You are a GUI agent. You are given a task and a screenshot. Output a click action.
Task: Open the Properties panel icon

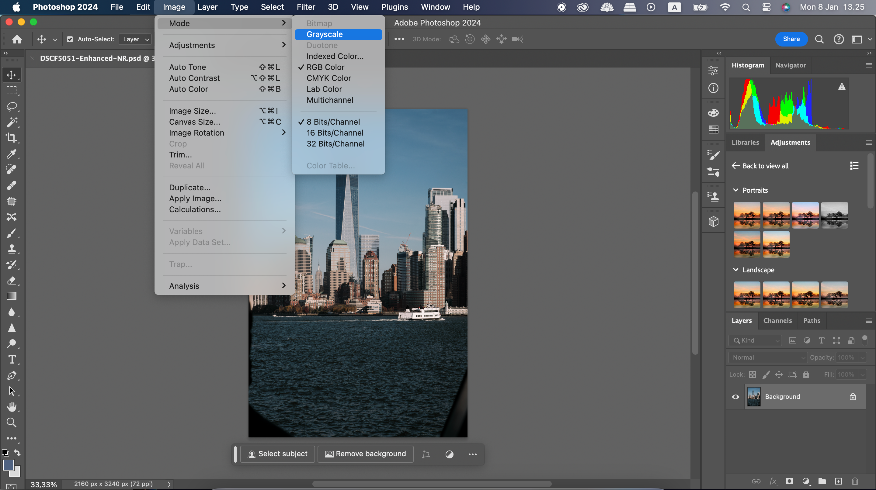713,70
